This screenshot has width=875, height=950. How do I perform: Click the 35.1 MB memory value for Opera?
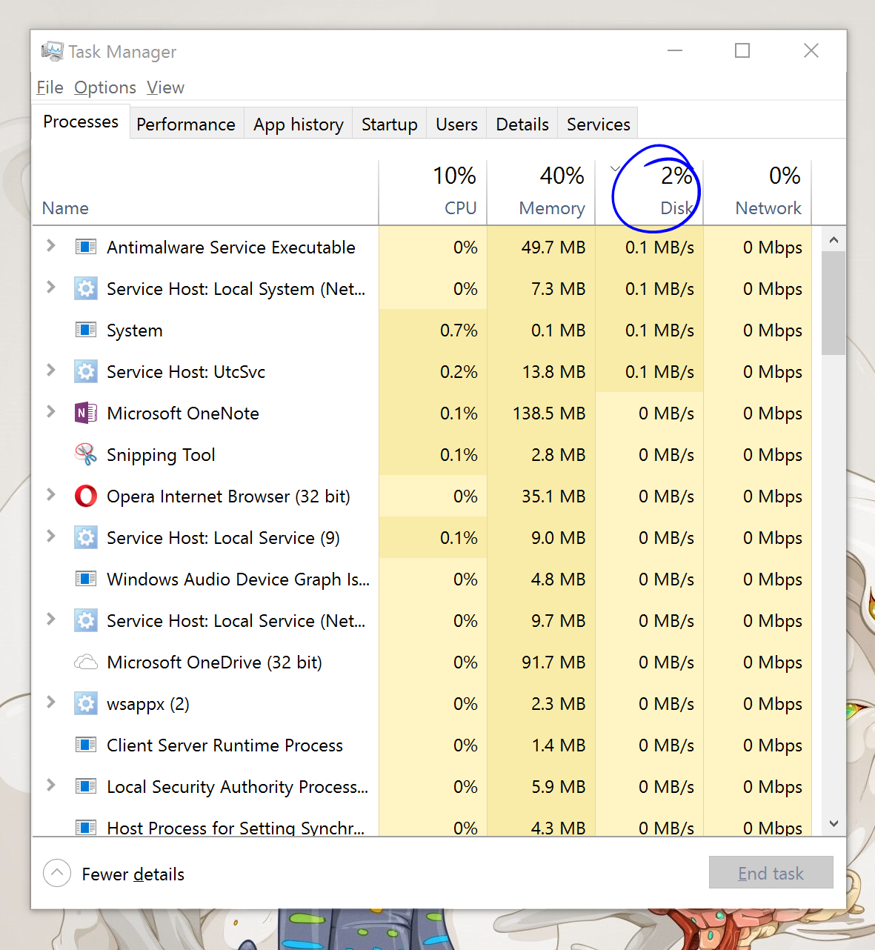pos(553,496)
